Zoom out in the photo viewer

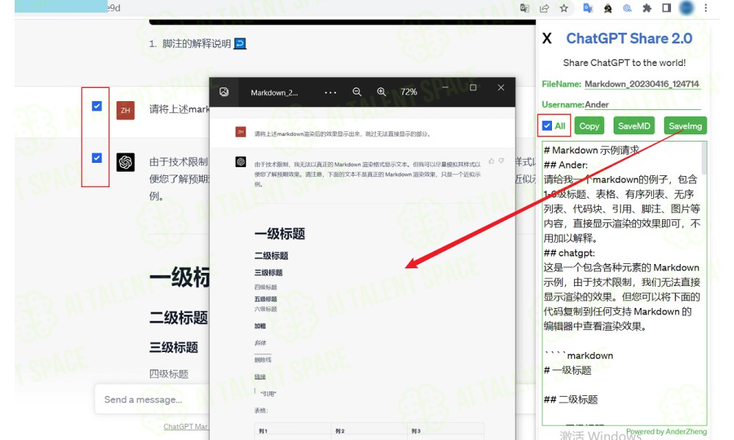(357, 92)
